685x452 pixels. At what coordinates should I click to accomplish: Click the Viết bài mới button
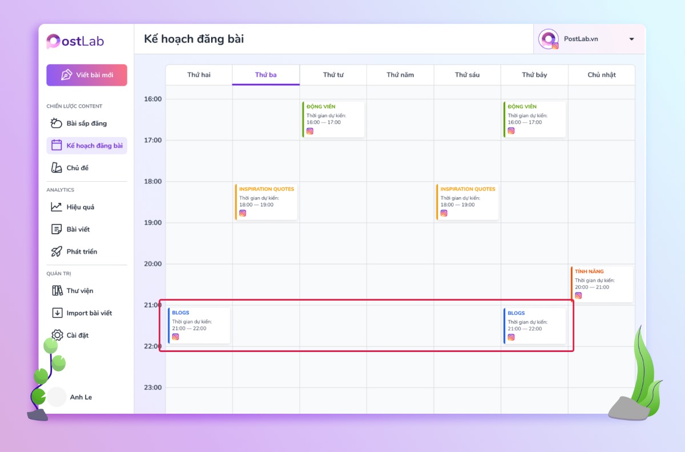(87, 75)
